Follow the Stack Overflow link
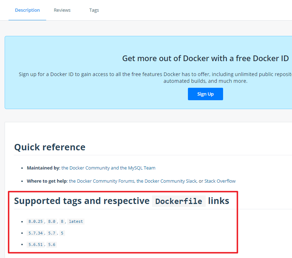This screenshot has width=292, height=258. [x=220, y=181]
